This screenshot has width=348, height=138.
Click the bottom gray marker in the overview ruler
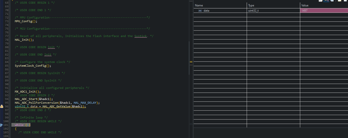point(191,124)
